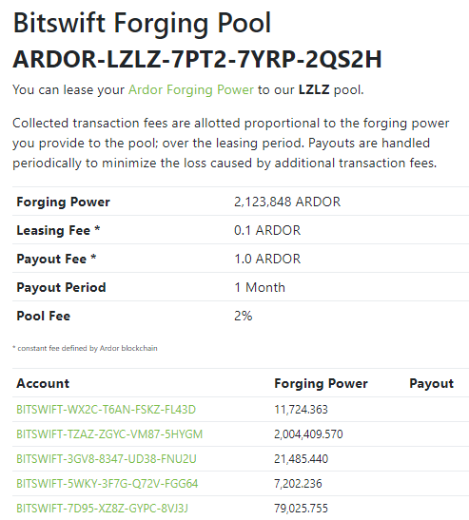Image resolution: width=469 pixels, height=520 pixels.
Task: Click the 2% pool fee value
Action: pos(243,316)
